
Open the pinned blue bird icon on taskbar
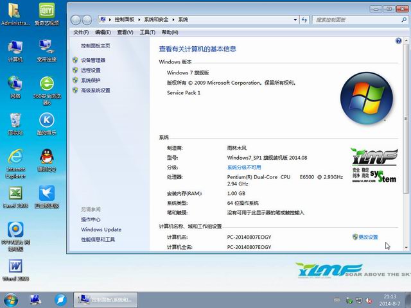60,300
